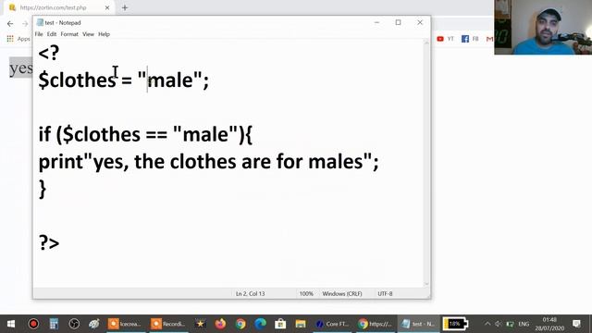Open the Help menu in Notepad
This screenshot has height=333, width=592.
[x=104, y=34]
